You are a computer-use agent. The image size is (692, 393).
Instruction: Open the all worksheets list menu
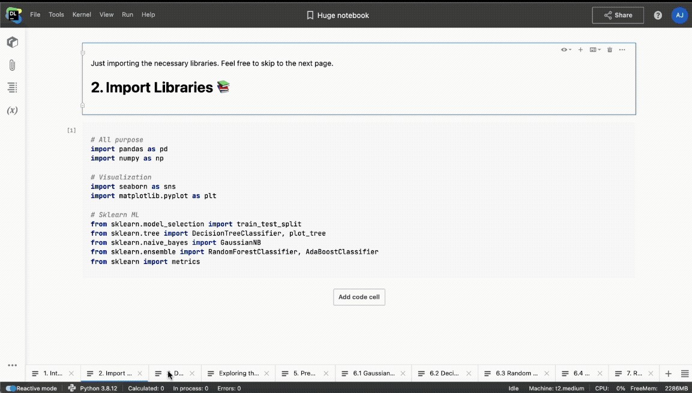click(x=684, y=373)
